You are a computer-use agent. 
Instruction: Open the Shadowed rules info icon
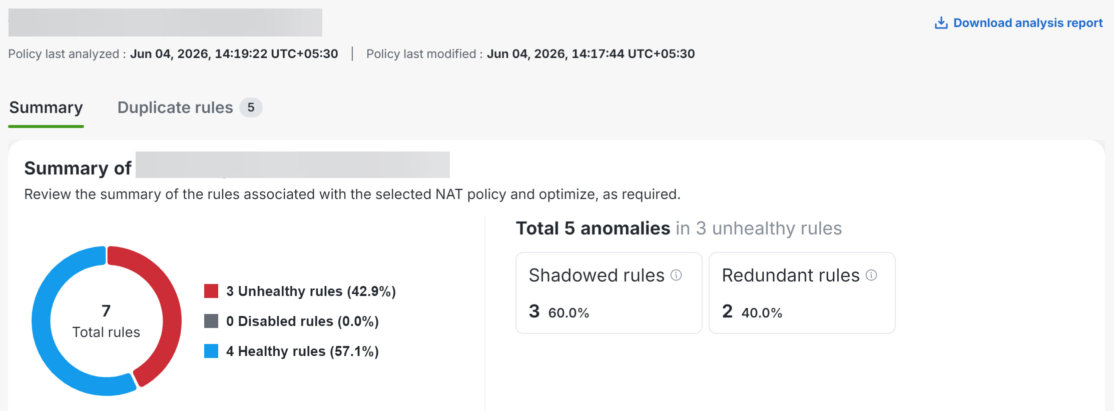[676, 275]
